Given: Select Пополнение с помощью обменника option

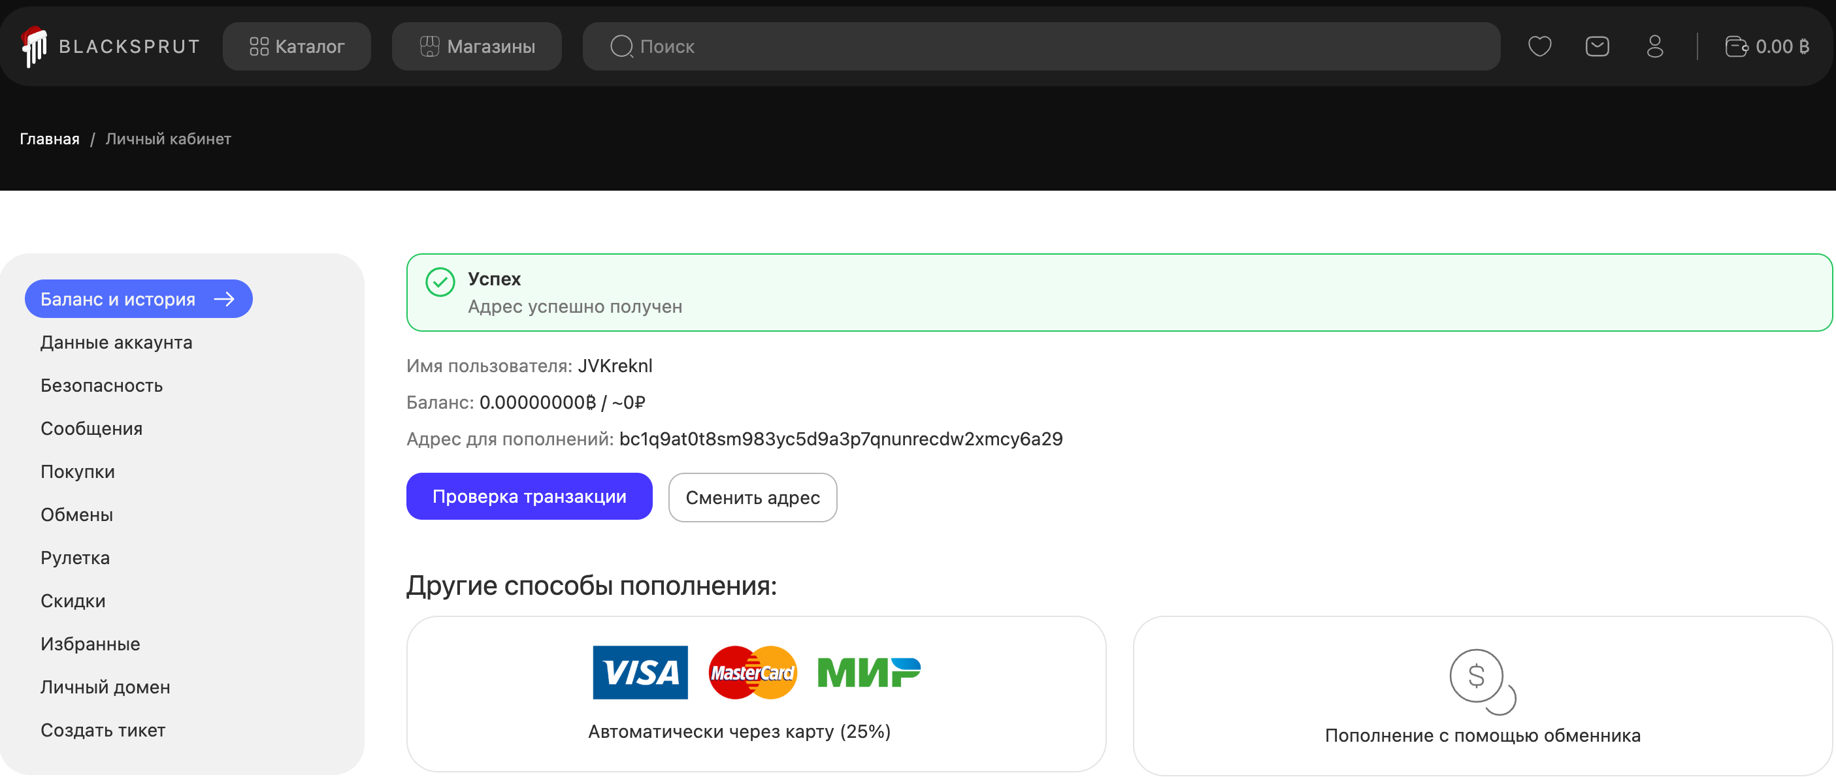Looking at the screenshot, I should 1483,696.
